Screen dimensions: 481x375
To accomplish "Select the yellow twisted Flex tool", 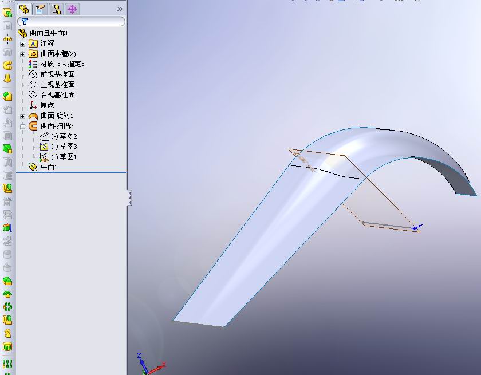I will click(x=7, y=333).
